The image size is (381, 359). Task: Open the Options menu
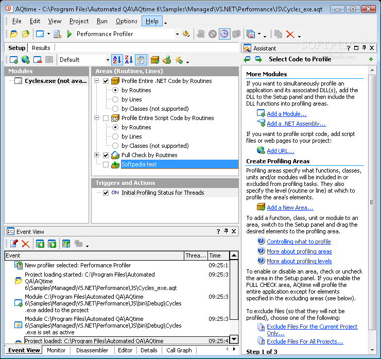click(x=126, y=21)
